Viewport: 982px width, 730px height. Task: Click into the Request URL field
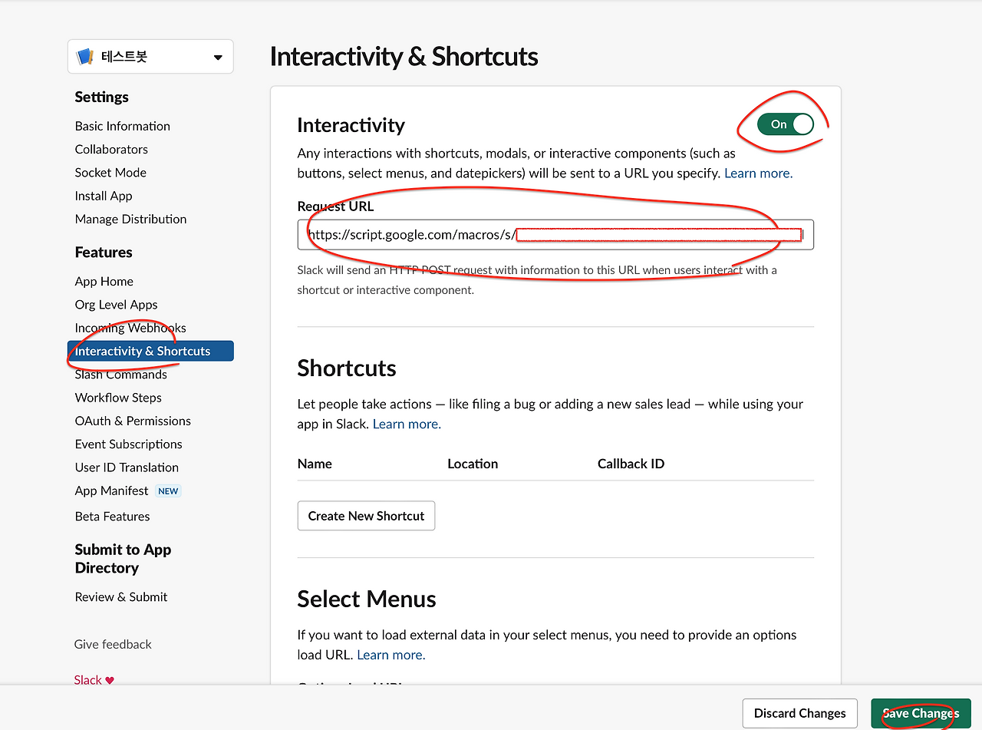pyautogui.click(x=555, y=235)
